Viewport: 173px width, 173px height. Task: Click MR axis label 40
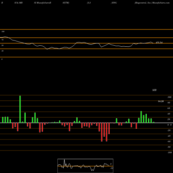point(169,114)
